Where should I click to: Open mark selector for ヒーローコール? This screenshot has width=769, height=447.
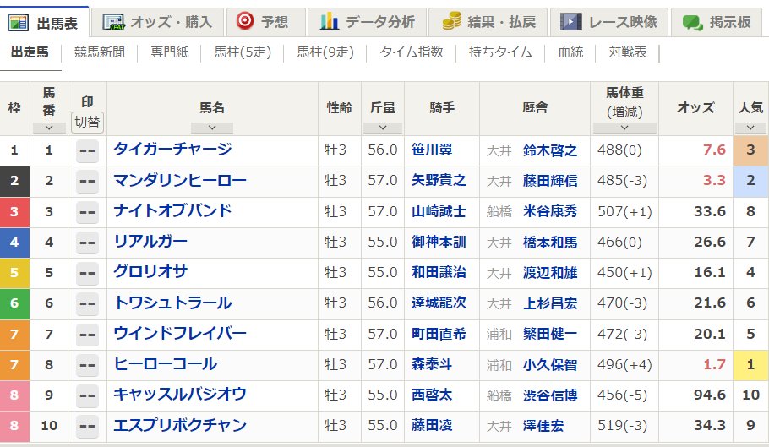tap(87, 365)
